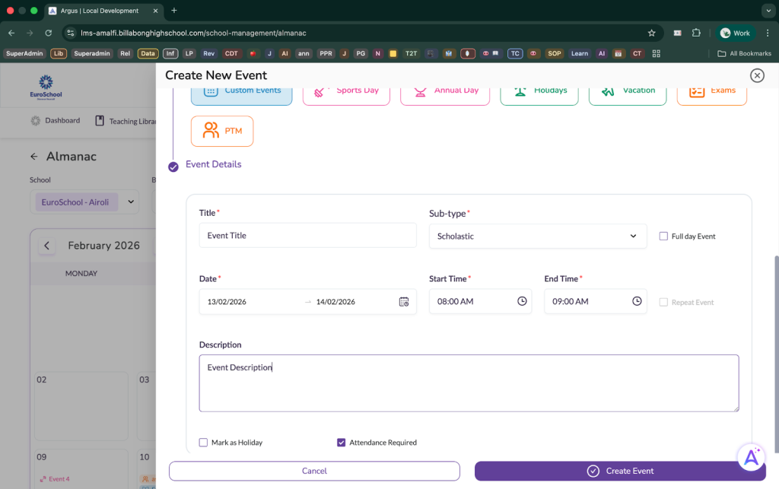Select the PTM event type

pos(222,131)
